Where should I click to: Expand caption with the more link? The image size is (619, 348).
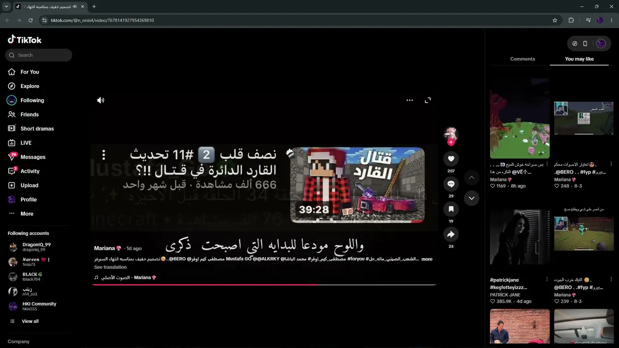pos(427,259)
